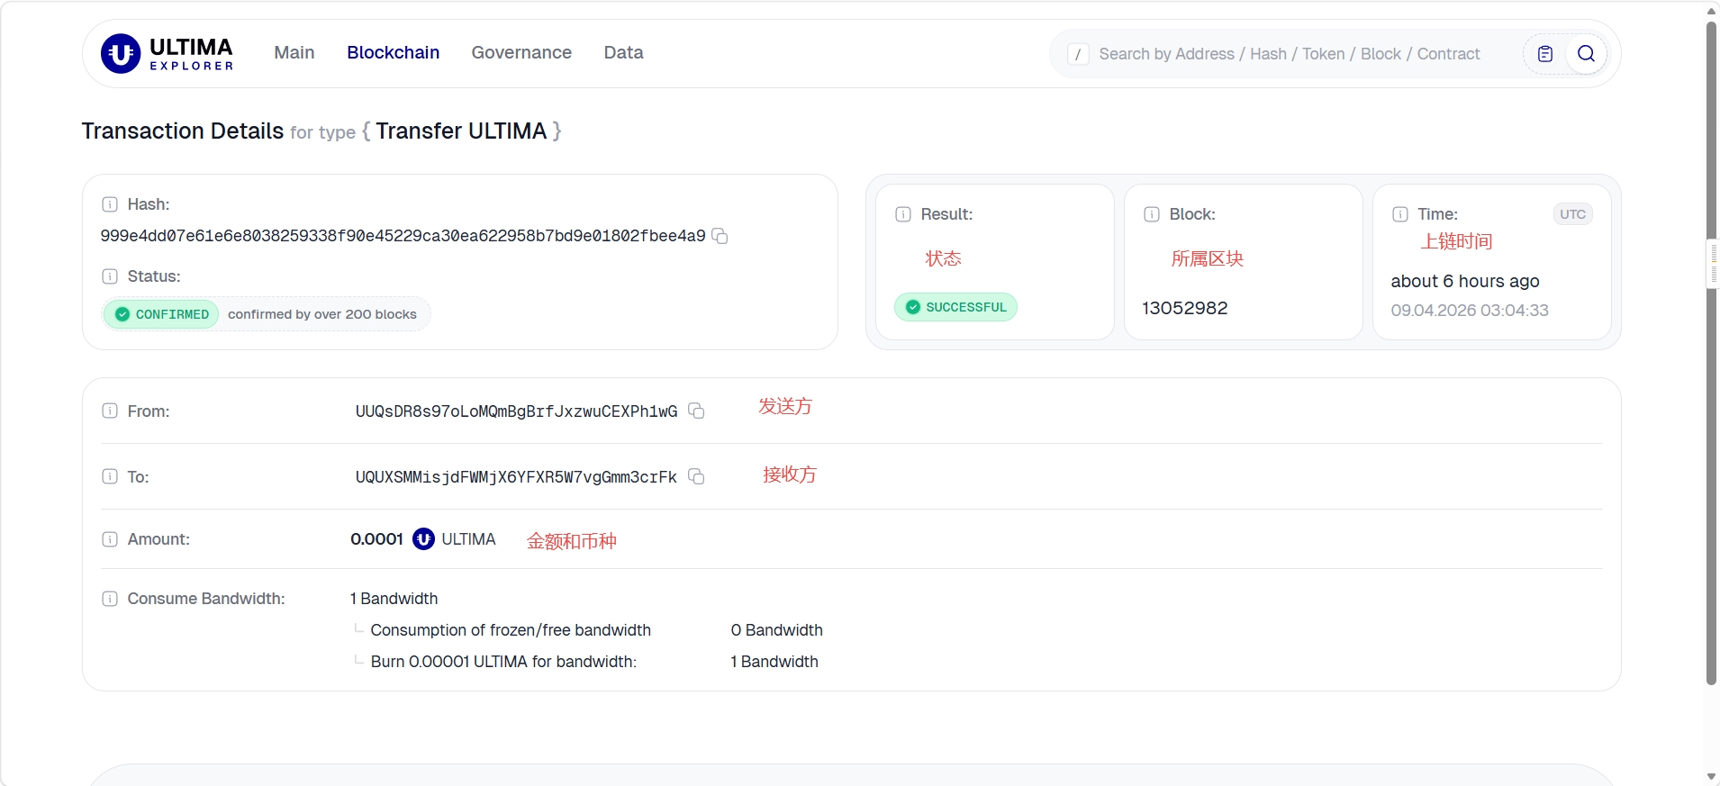Copy the From address

[x=696, y=411]
